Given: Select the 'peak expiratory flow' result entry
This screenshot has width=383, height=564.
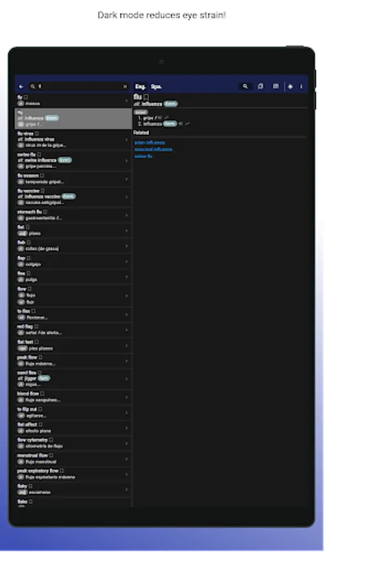Looking at the screenshot, I should pyautogui.click(x=73, y=474).
